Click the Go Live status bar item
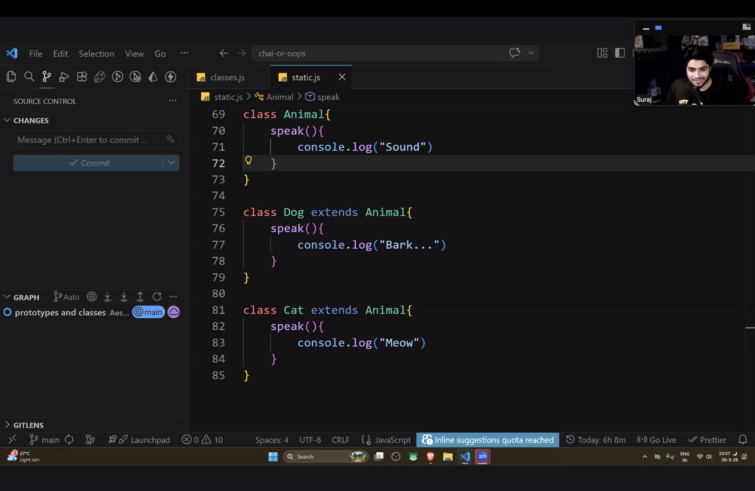 657,440
